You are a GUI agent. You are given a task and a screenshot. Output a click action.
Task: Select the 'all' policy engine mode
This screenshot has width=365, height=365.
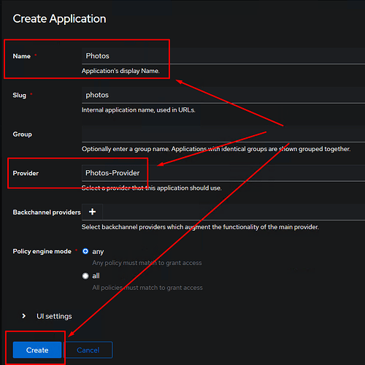[85, 276]
